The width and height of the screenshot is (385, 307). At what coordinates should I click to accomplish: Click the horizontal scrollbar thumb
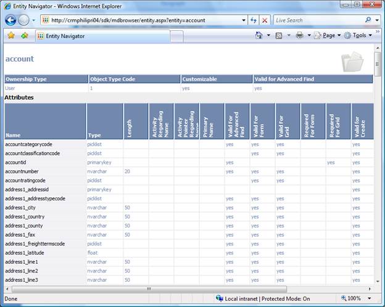pos(148,288)
